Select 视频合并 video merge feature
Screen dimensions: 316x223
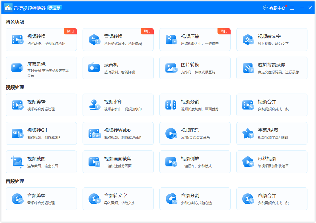[x=272, y=105]
